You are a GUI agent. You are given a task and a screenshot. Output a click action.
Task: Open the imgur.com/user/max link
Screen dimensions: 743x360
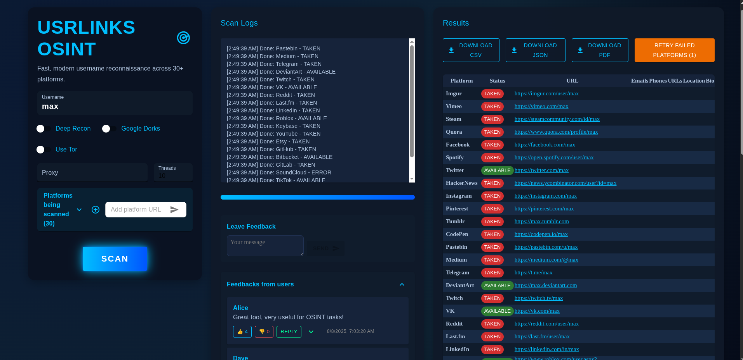click(x=546, y=93)
